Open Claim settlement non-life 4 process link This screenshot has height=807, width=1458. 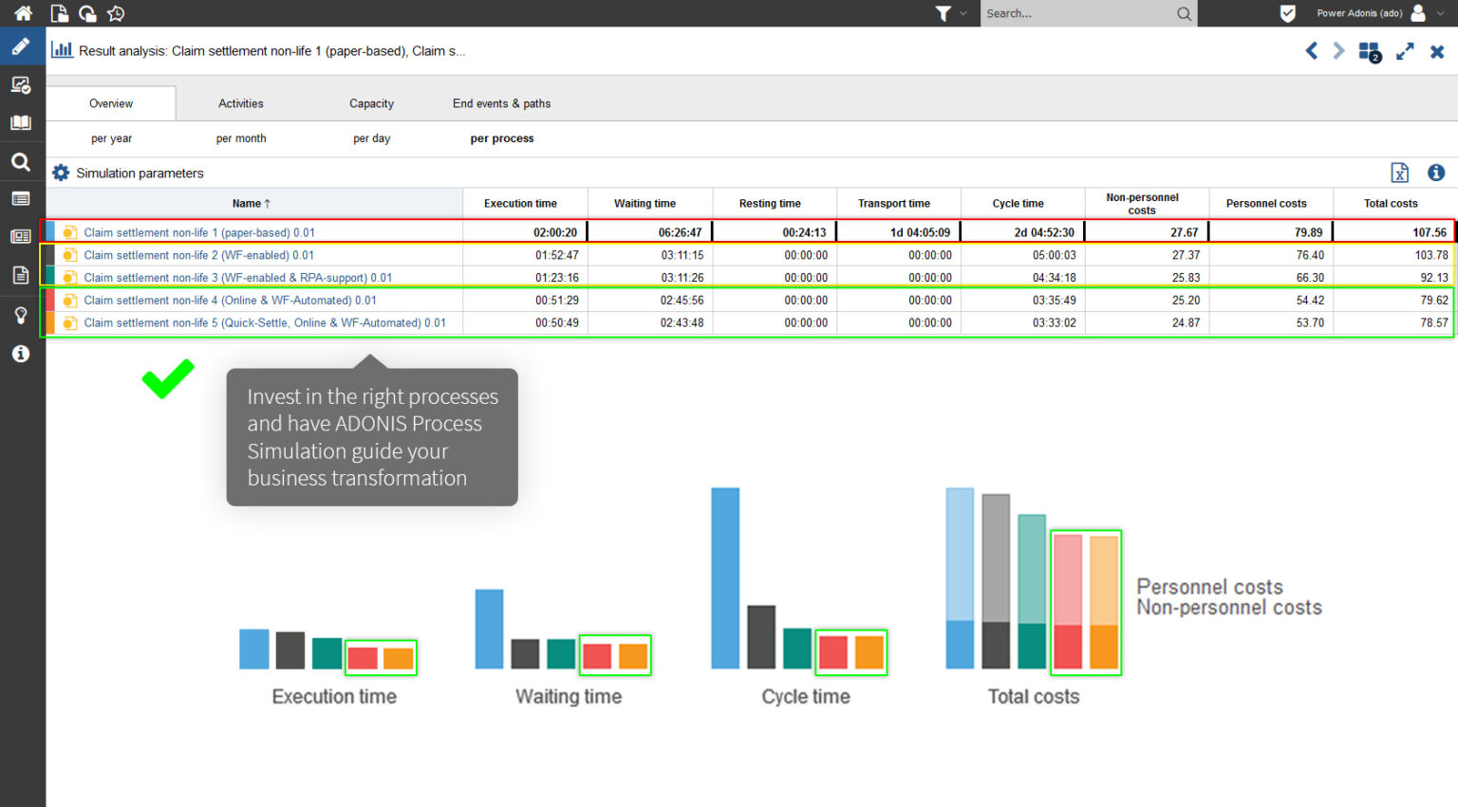click(230, 301)
